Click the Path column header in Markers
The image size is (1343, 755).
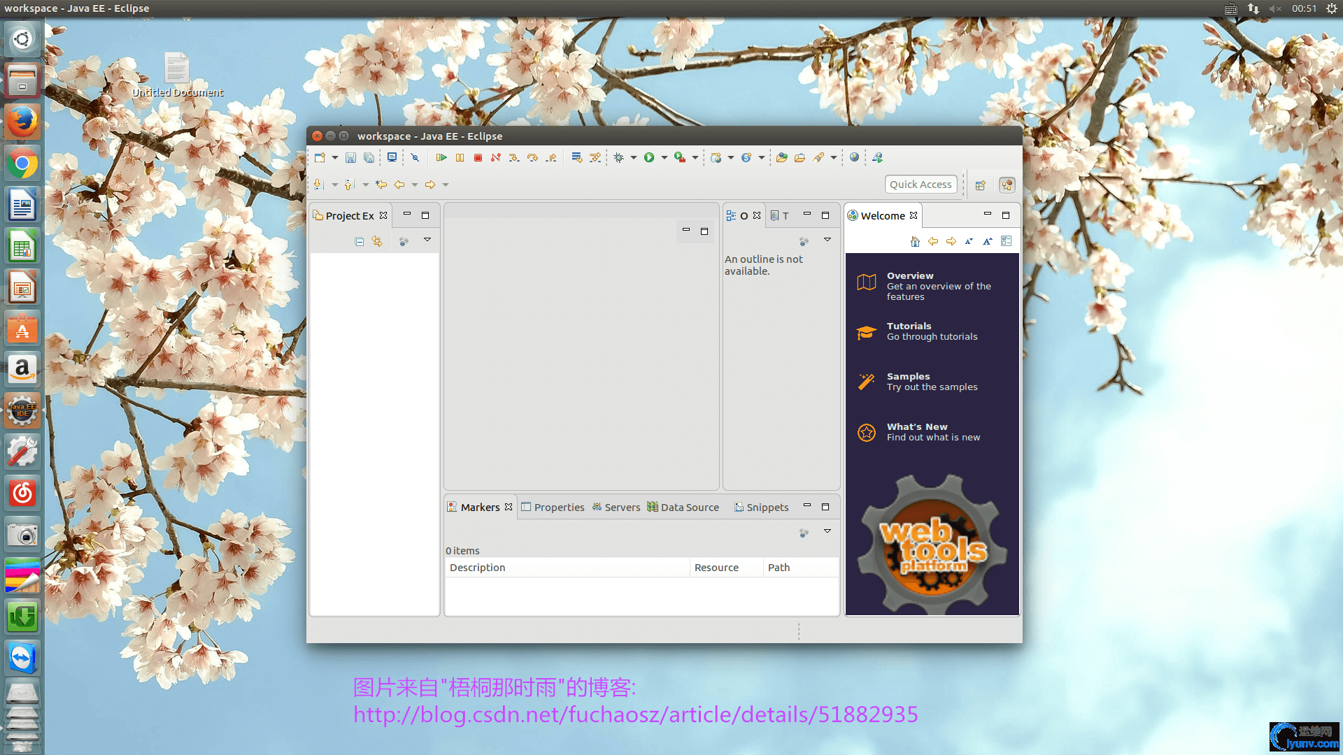(801, 568)
